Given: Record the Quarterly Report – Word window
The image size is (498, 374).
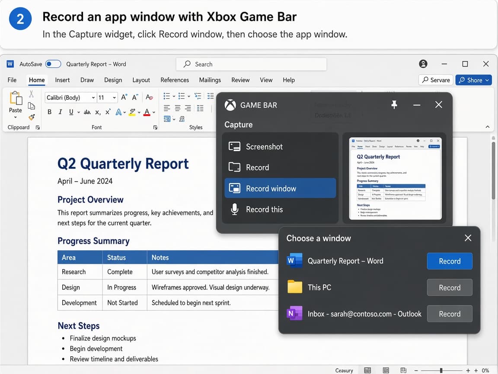Looking at the screenshot, I should [450, 261].
